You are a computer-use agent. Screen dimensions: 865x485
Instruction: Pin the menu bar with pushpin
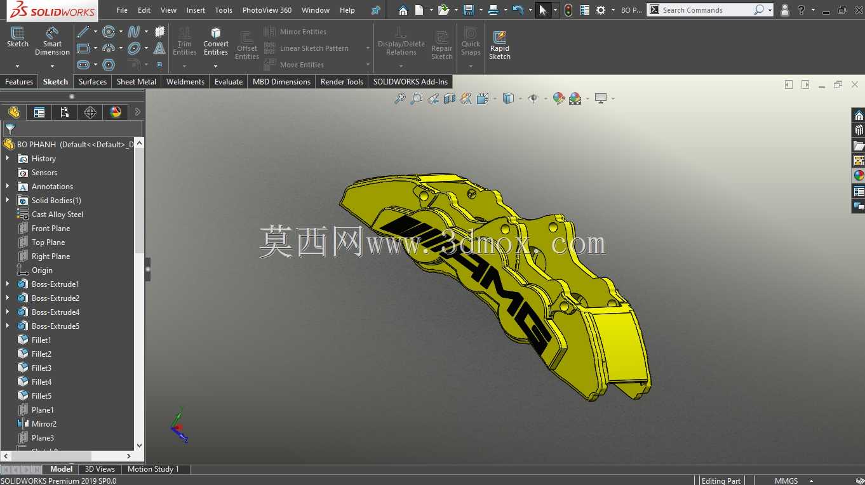click(x=376, y=10)
